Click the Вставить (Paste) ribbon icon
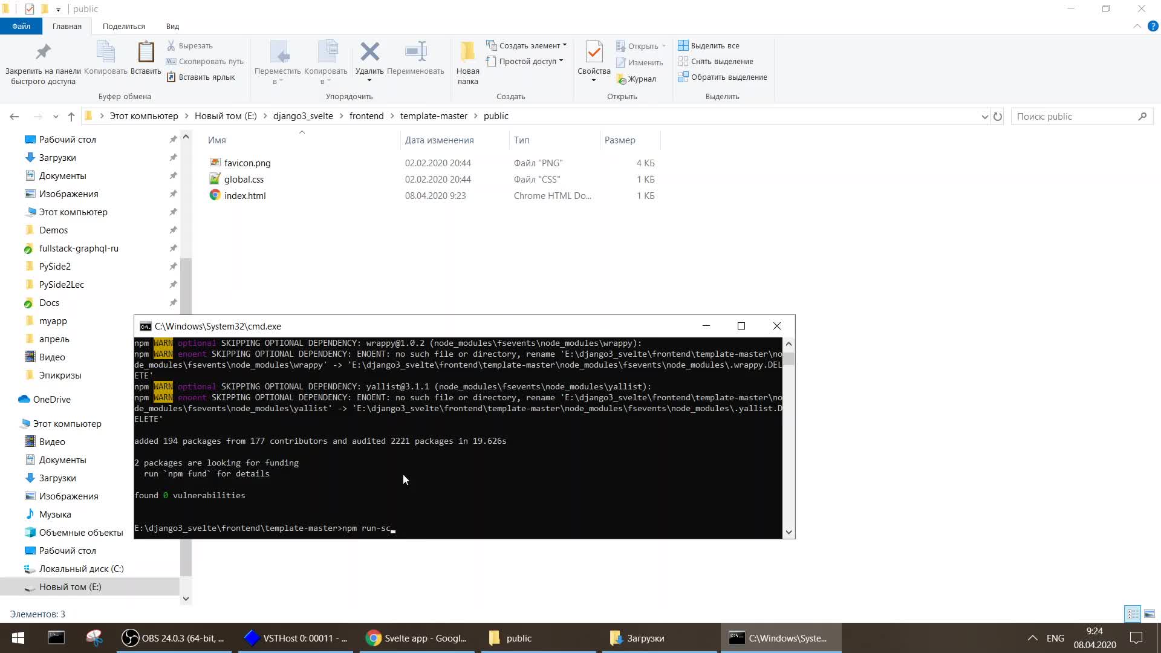The width and height of the screenshot is (1161, 653). coord(146,59)
